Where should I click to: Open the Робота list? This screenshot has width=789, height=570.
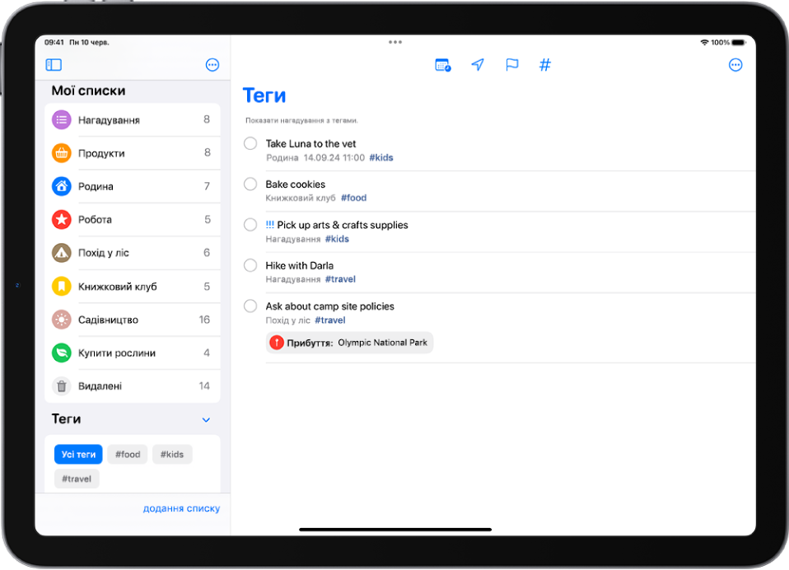133,219
